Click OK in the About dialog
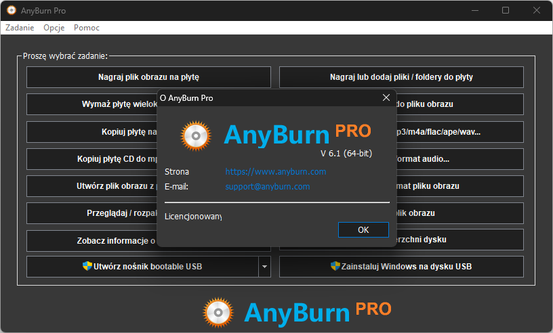This screenshot has width=553, height=333. point(363,229)
